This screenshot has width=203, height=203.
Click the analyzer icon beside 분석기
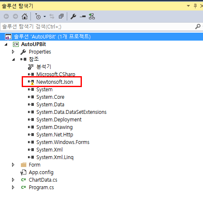[x=30, y=67]
